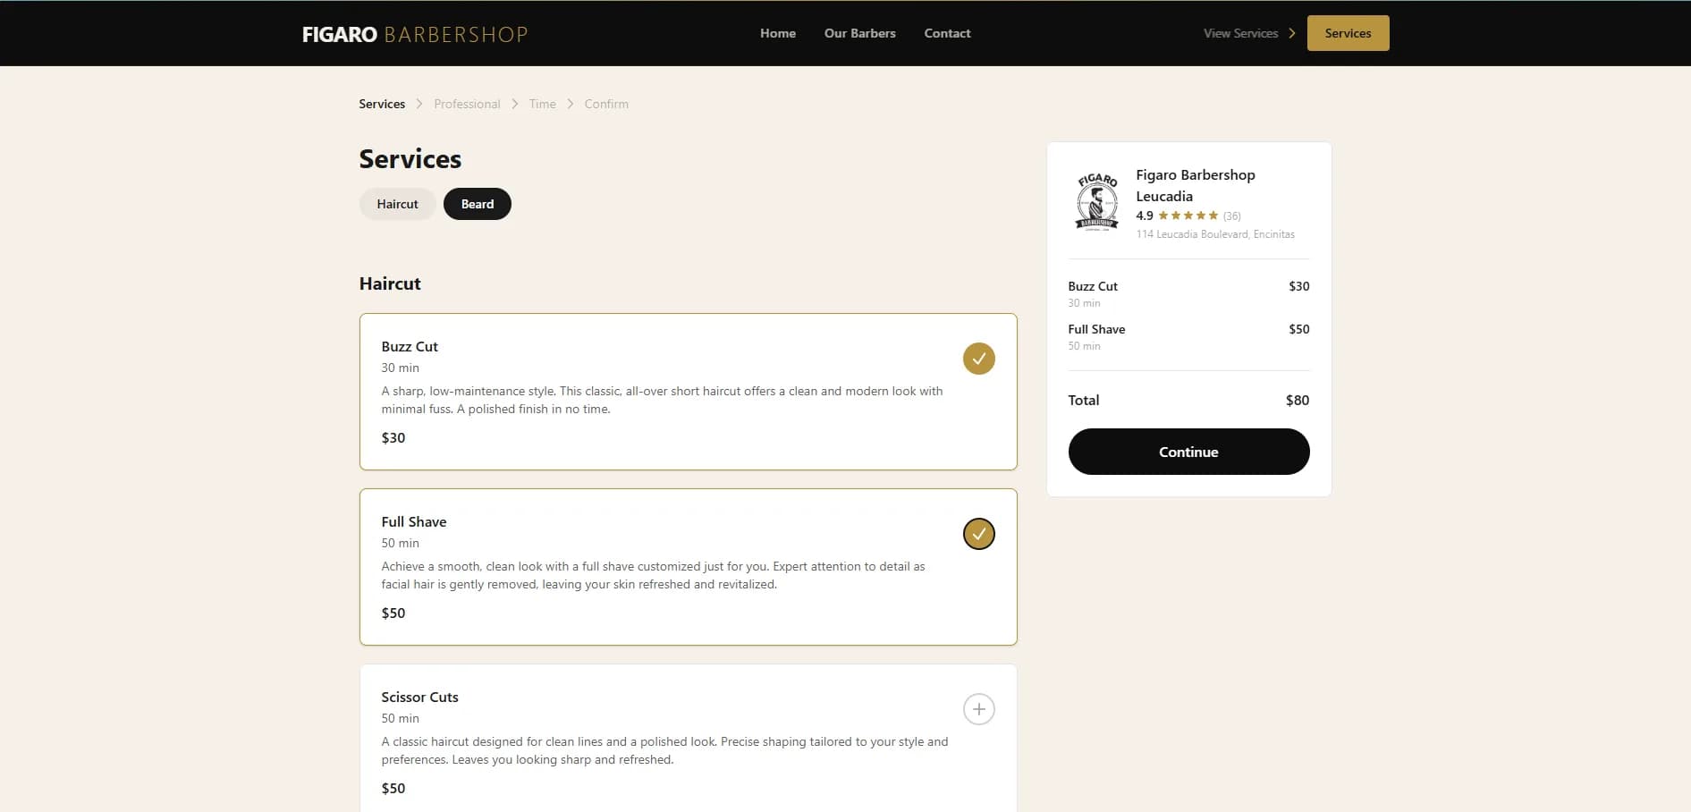Go to Our Barbers page

pyautogui.click(x=859, y=33)
